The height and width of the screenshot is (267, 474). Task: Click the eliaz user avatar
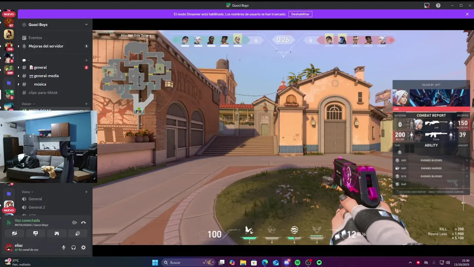(9, 247)
